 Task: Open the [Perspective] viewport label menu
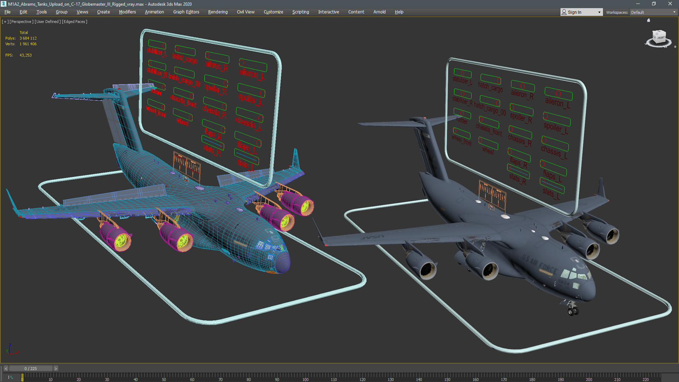click(x=22, y=22)
